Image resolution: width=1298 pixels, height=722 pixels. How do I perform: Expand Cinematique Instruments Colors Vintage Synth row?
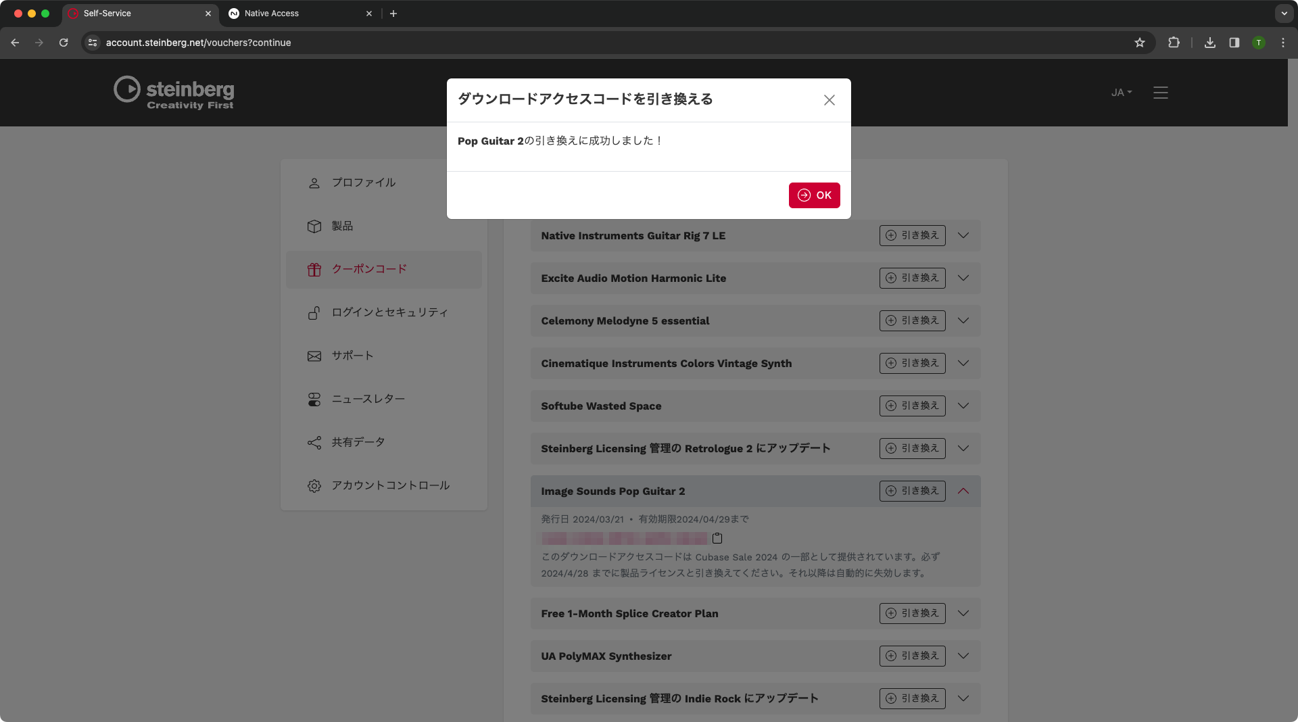coord(963,363)
